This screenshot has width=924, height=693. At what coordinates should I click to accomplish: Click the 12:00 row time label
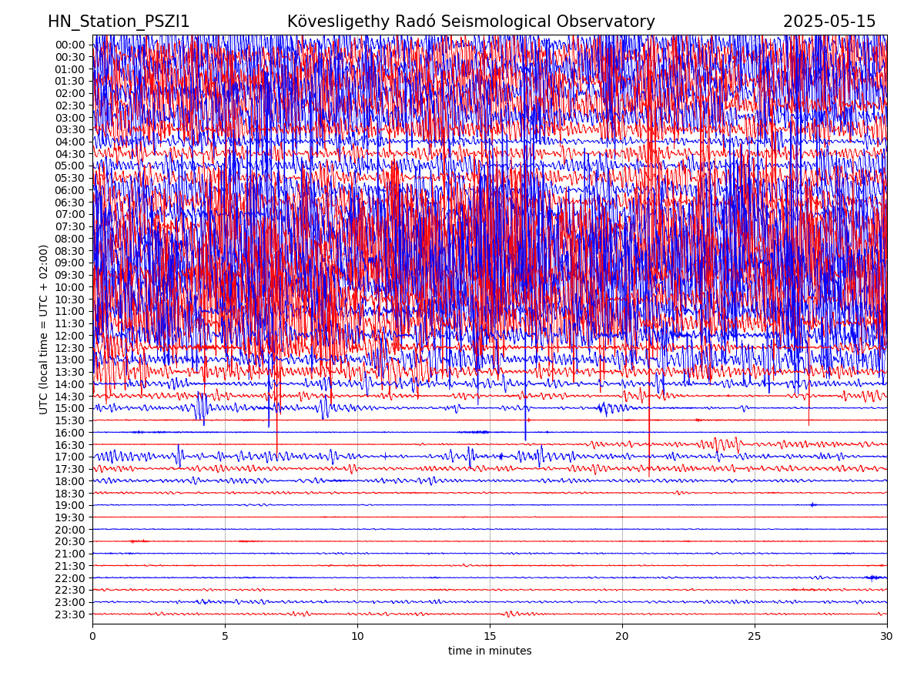pyautogui.click(x=70, y=336)
